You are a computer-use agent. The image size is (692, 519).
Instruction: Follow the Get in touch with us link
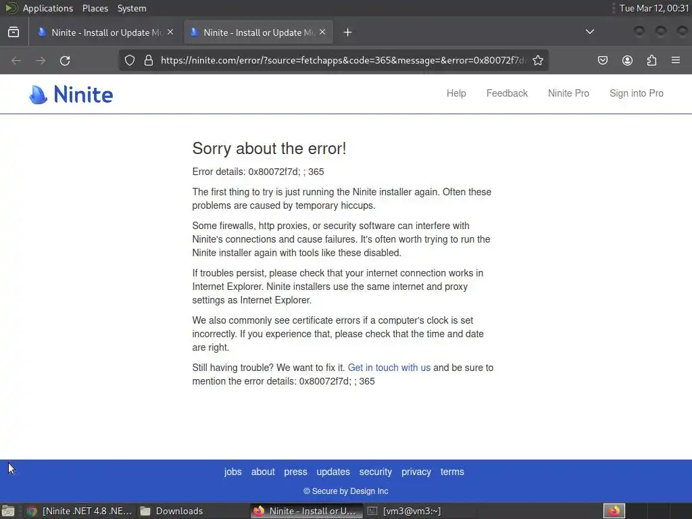pyautogui.click(x=389, y=368)
